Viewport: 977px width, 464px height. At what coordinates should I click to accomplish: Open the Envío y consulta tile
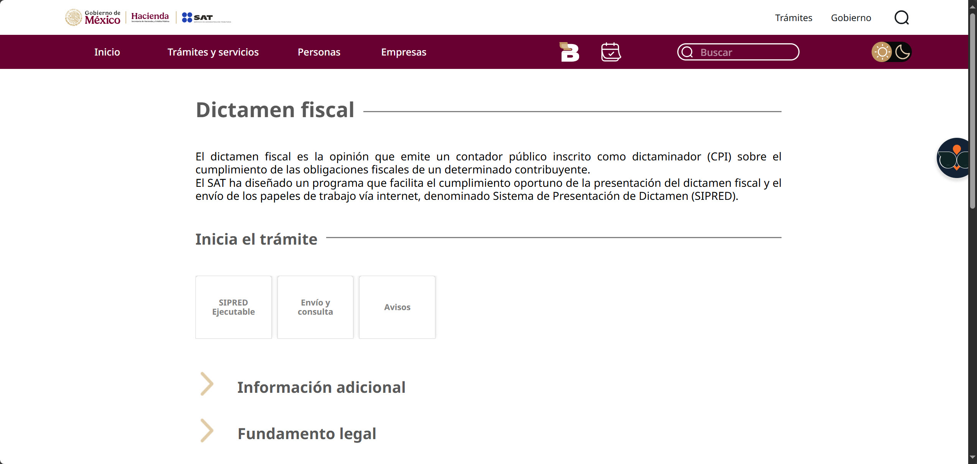[315, 307]
